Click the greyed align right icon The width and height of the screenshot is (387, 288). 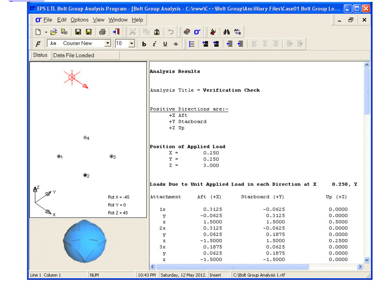pyautogui.click(x=276, y=44)
